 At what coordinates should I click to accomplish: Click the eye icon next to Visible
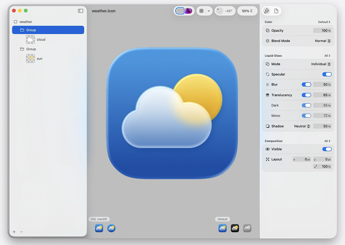pyautogui.click(x=268, y=149)
